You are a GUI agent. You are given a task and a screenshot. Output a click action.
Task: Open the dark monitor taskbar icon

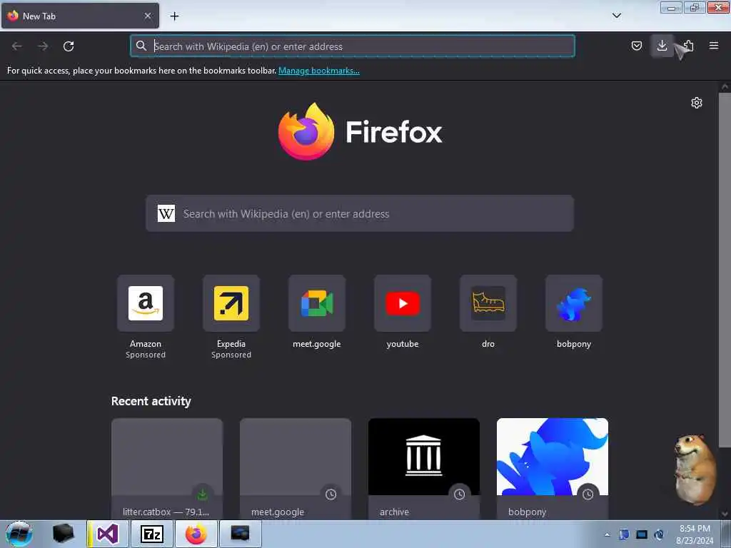pyautogui.click(x=240, y=534)
